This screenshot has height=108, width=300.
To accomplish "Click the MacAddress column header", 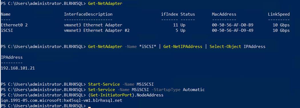I will coord(224,14).
